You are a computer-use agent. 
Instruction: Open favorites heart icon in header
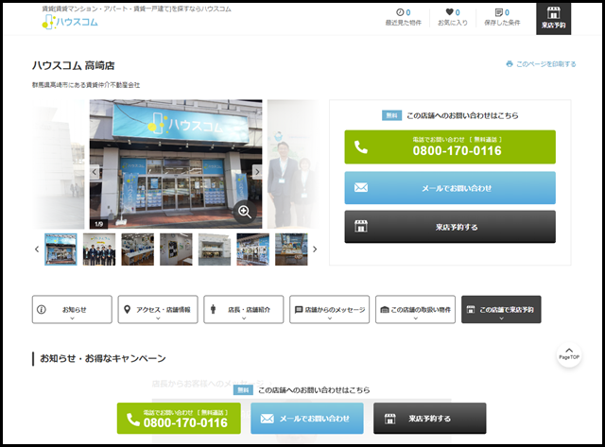pos(449,12)
